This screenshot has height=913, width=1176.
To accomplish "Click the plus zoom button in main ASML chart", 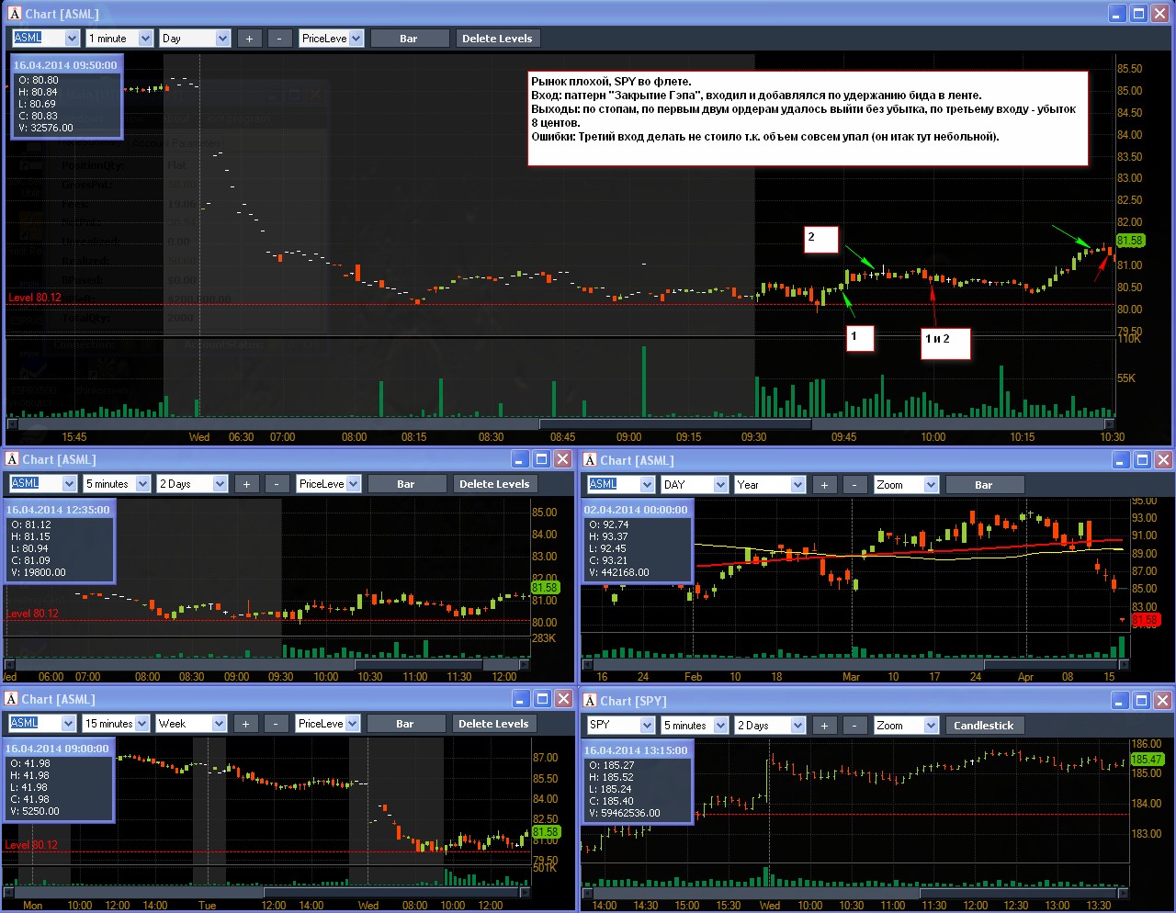I will tap(249, 39).
